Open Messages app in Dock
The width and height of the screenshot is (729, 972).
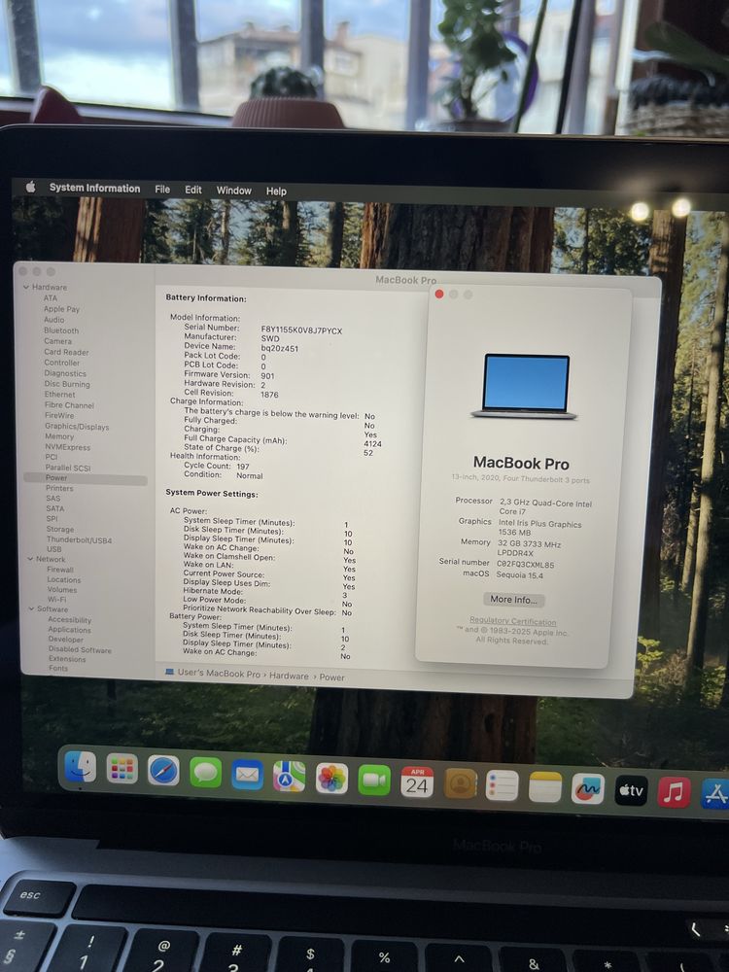pos(206,773)
